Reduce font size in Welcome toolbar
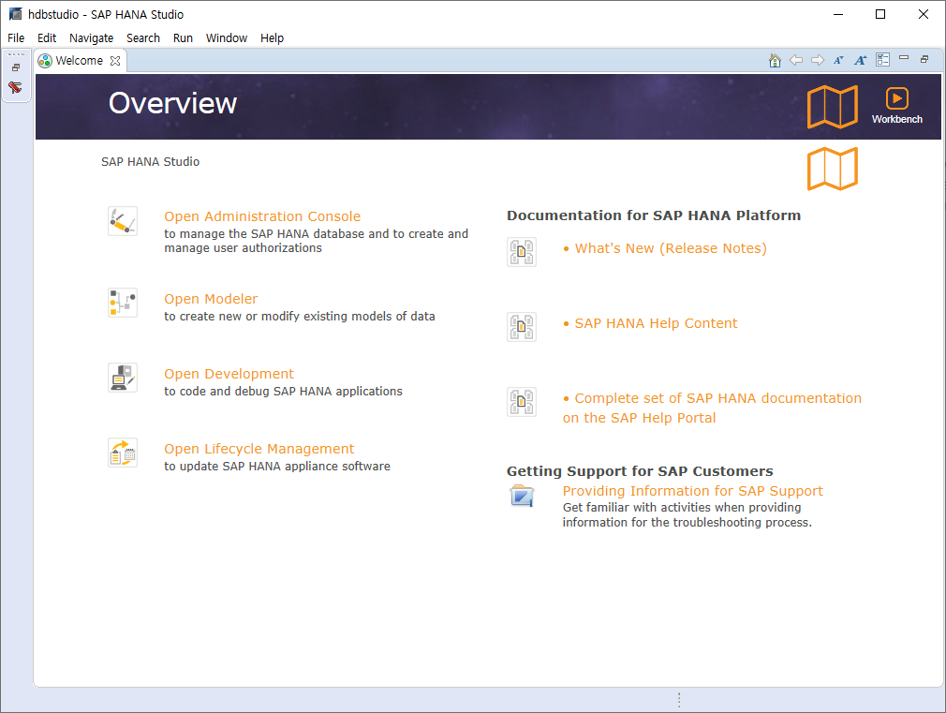Screen dimensions: 946x713 click(x=838, y=60)
